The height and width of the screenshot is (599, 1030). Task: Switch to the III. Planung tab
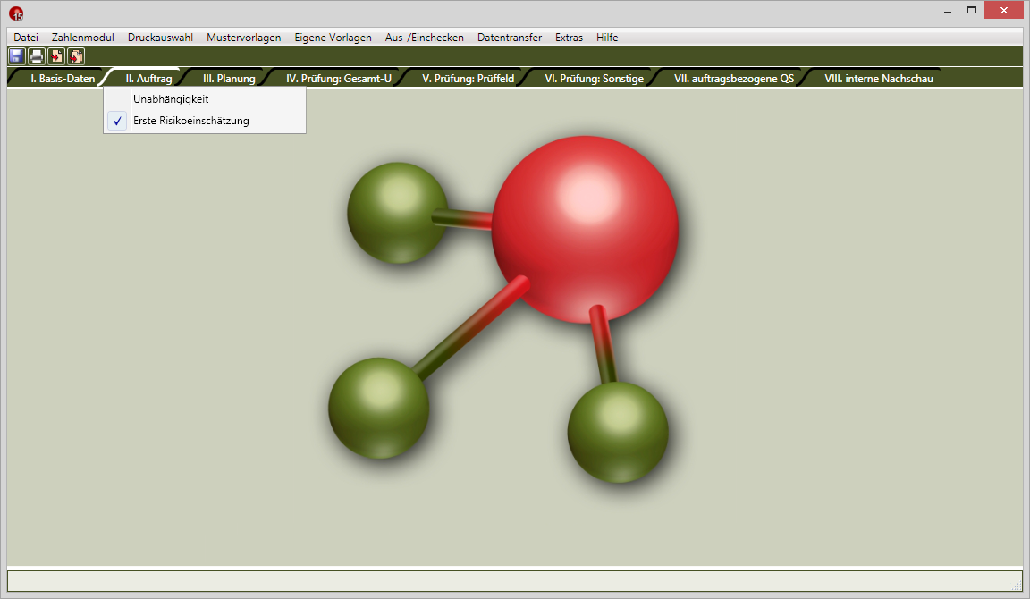[x=229, y=79]
